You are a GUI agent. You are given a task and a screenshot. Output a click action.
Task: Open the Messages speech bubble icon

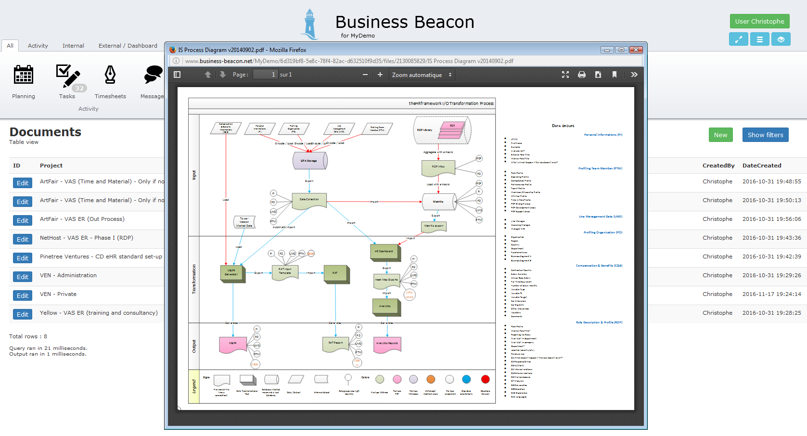154,76
